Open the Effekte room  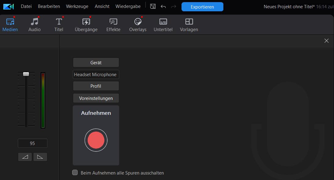click(x=113, y=25)
